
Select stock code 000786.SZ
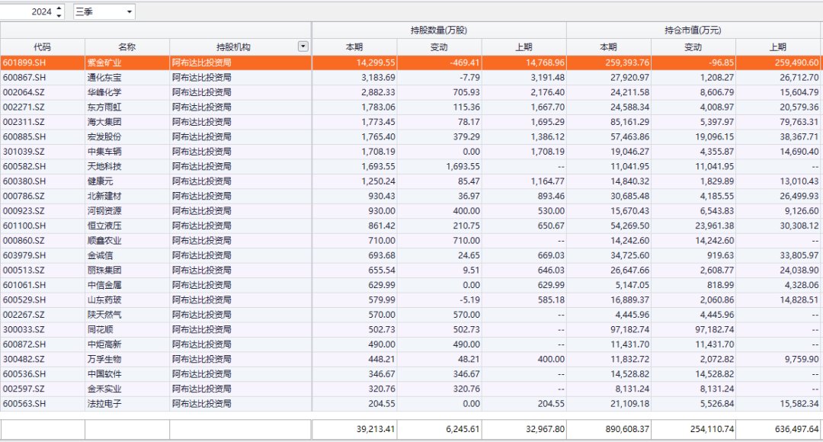(24, 196)
